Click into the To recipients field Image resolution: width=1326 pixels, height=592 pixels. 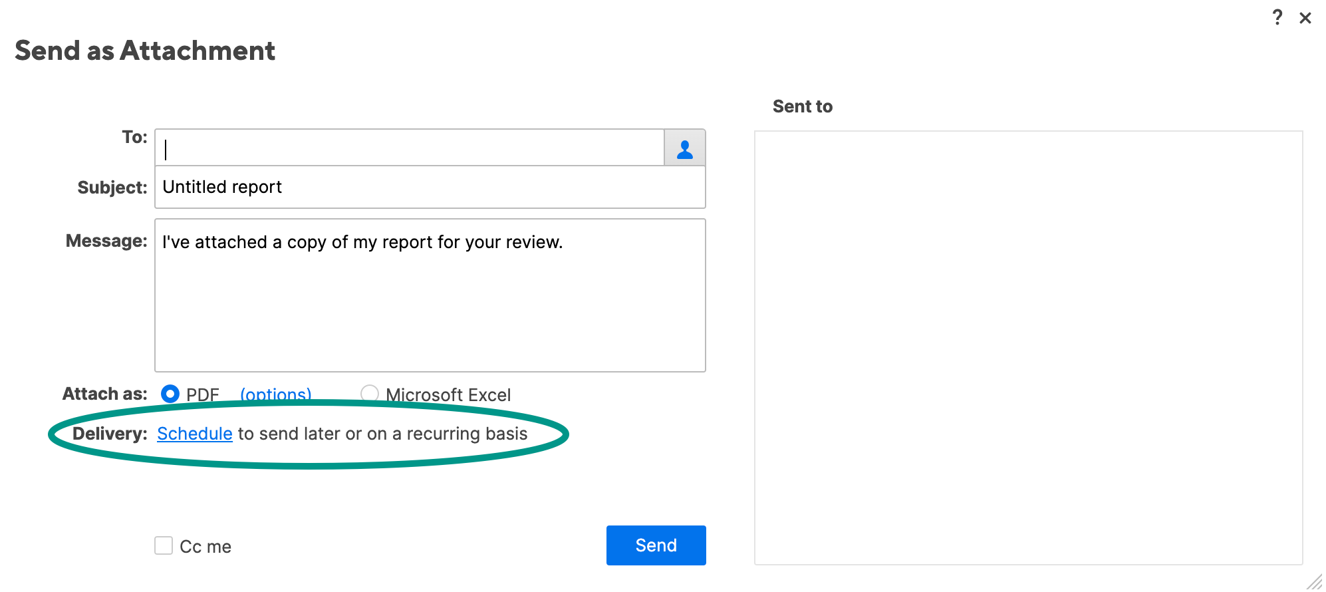410,148
